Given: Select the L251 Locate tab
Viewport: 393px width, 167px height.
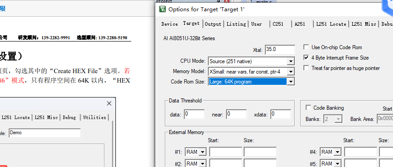Looking at the screenshot, I should click(331, 24).
